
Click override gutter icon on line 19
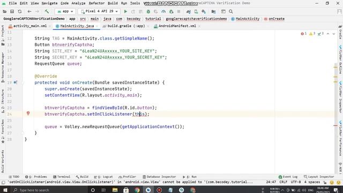pos(15,83)
